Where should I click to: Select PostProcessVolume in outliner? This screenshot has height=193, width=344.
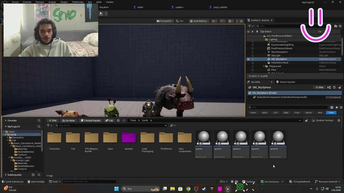[x=282, y=49]
